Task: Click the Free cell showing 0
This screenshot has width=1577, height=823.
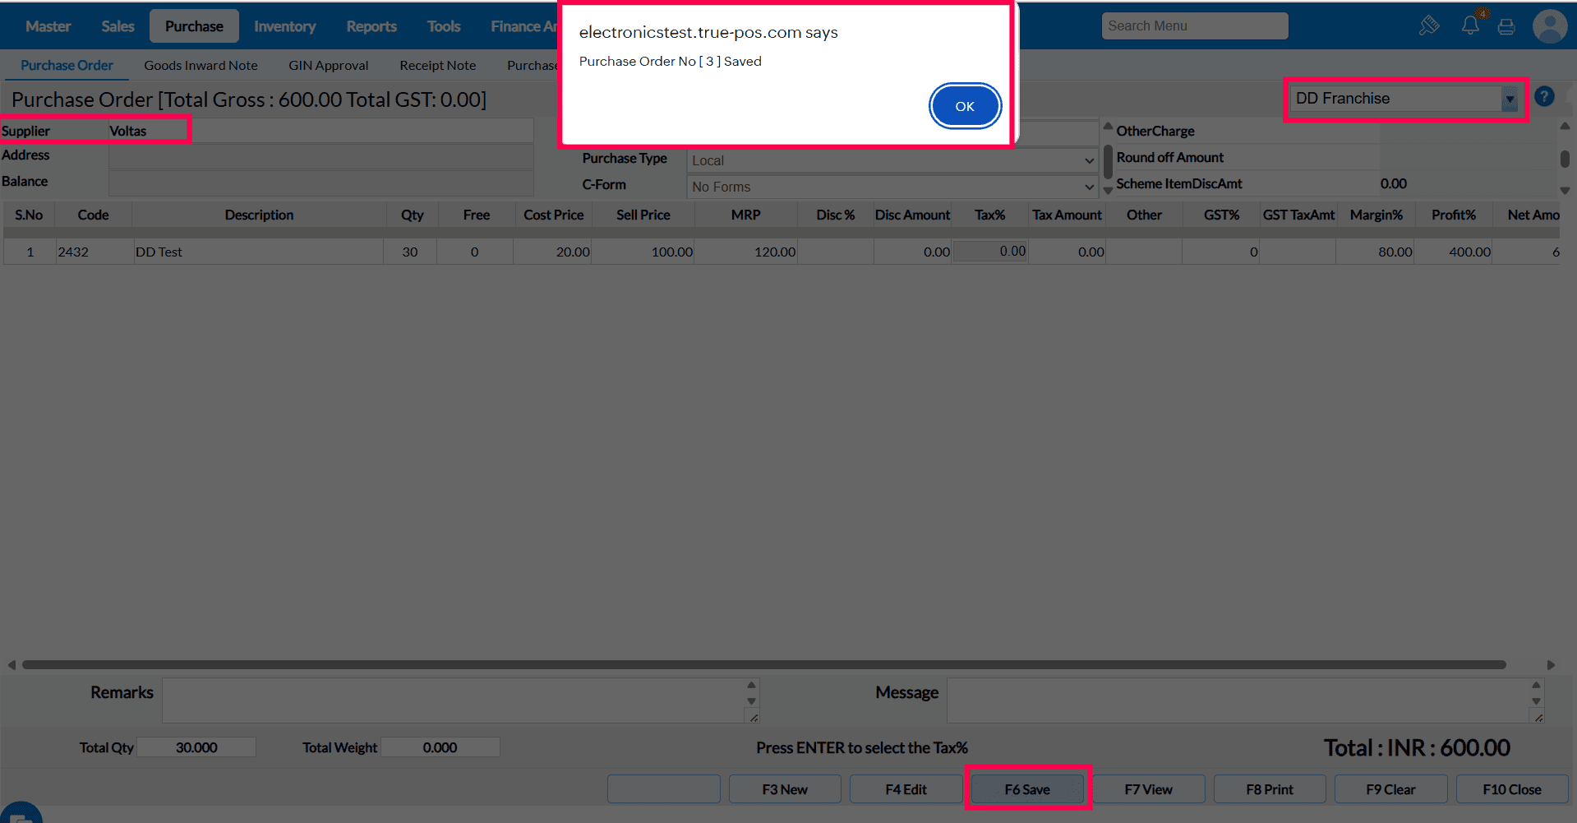Action: tap(475, 252)
